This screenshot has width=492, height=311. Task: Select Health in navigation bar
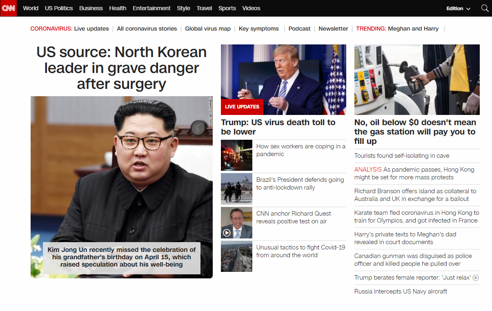coord(118,8)
